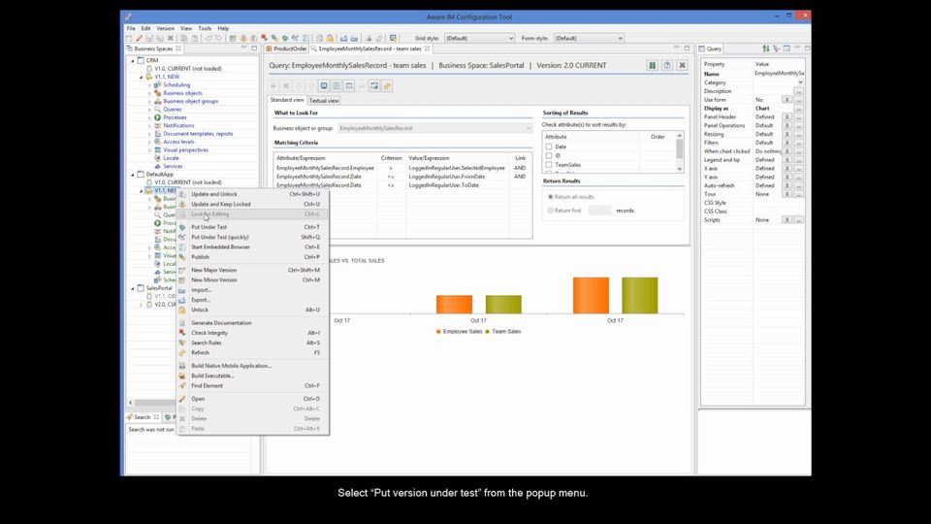
Task: Choose Generate Documentation in the context menu
Action: [255, 322]
